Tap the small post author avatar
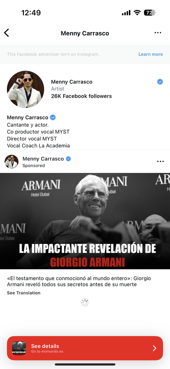Image resolution: width=170 pixels, height=369 pixels. [11, 162]
